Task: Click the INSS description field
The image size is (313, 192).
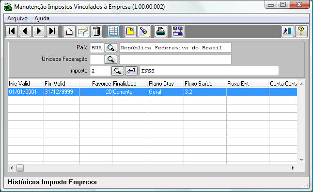Action: click(209, 71)
